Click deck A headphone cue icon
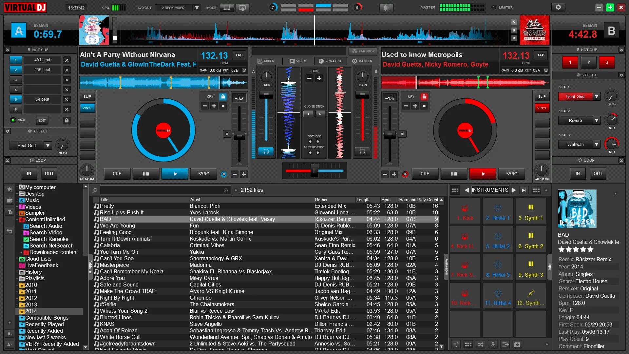Image resolution: width=629 pixels, height=354 pixels. click(x=266, y=151)
